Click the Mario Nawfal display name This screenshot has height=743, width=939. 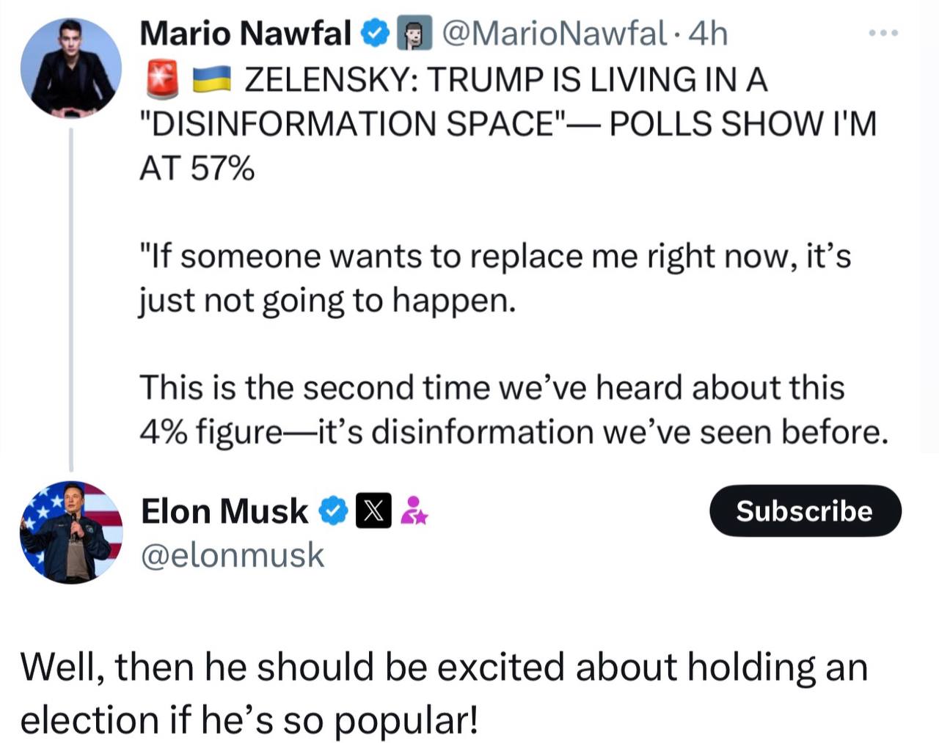245,34
